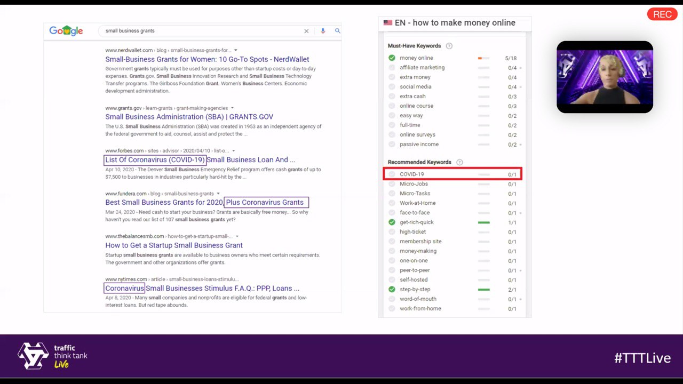Toggle the circle beside Work-at-Home
The image size is (683, 384).
tap(392, 203)
